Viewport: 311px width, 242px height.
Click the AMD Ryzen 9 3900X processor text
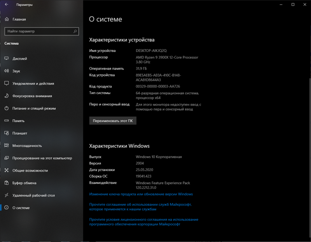pyautogui.click(x=167, y=60)
